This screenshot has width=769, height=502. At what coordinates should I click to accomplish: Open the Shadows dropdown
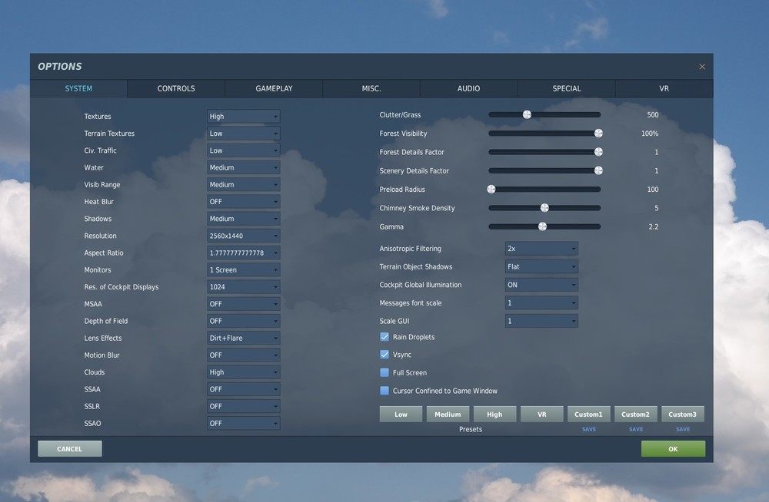coord(243,219)
